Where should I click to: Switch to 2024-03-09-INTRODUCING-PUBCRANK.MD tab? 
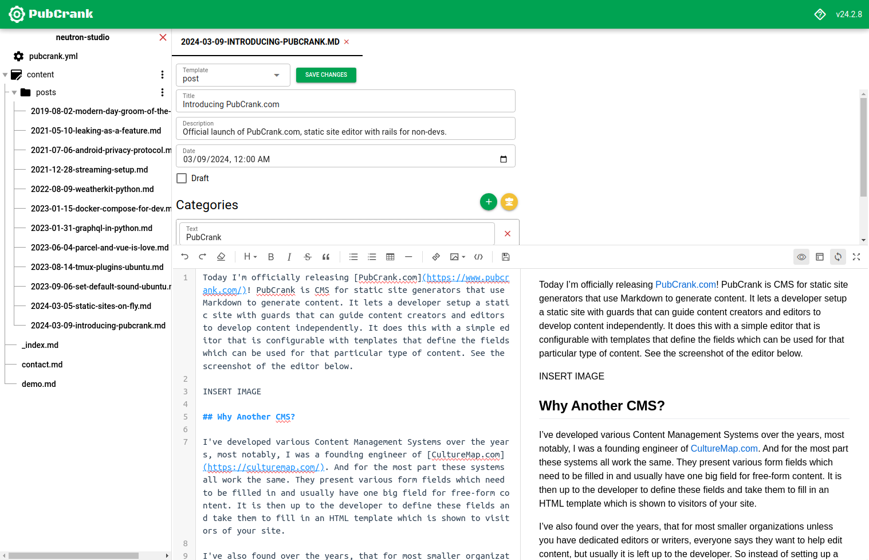[x=260, y=42]
